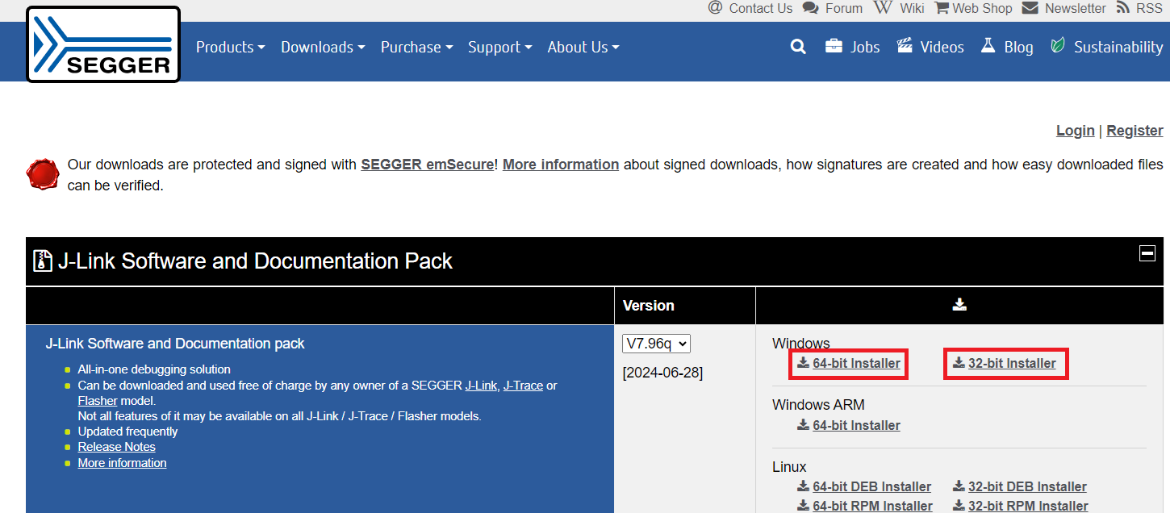Click the Jobs briefcase icon
This screenshot has height=513, width=1170.
coord(834,46)
